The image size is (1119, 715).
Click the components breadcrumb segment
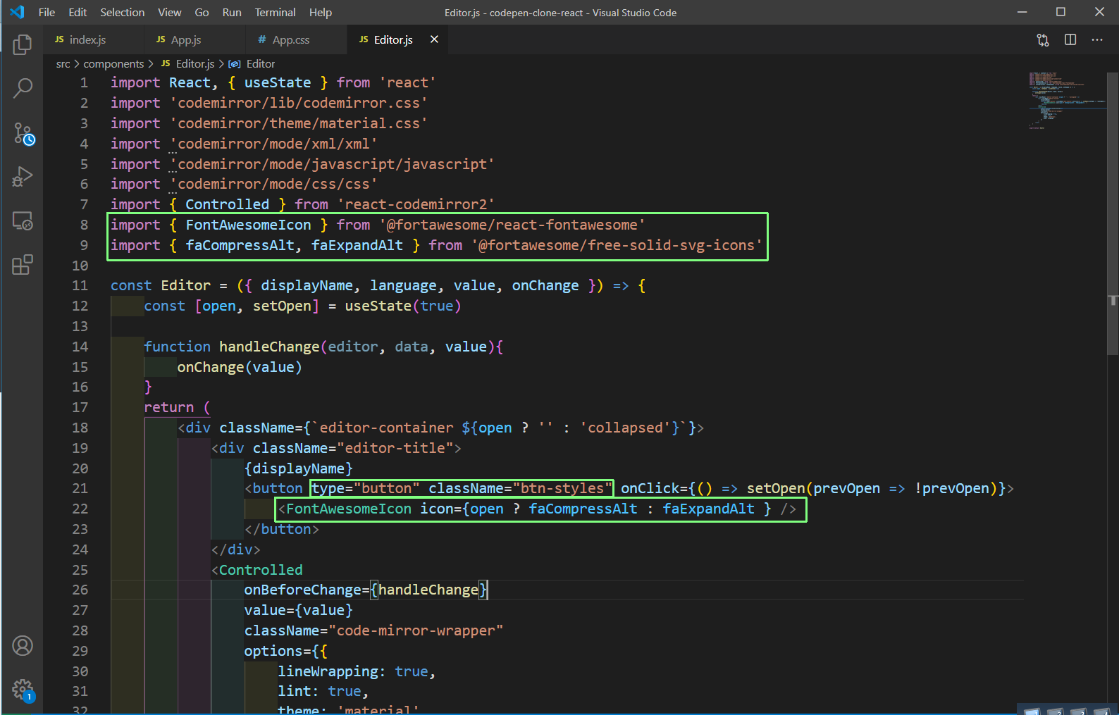(x=113, y=63)
